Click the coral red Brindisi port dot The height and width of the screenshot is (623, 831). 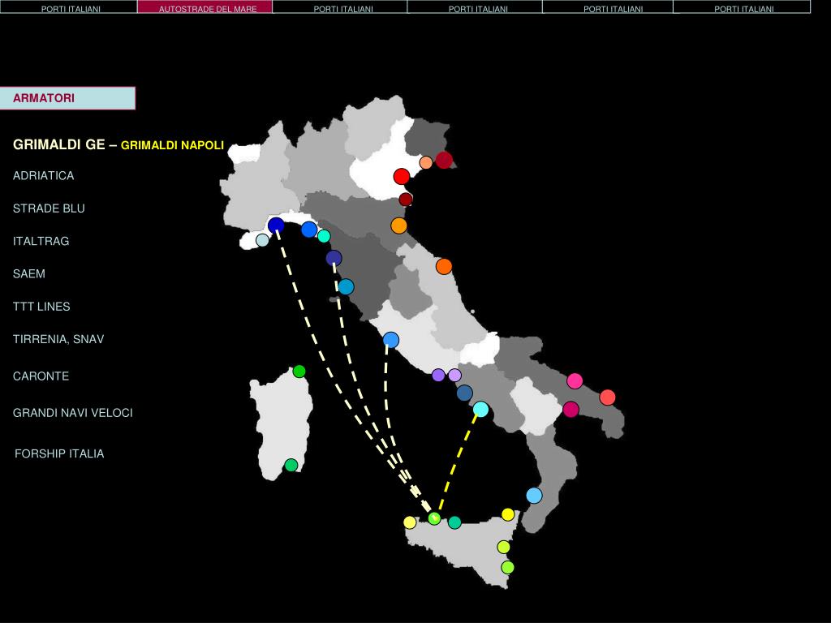pos(607,397)
